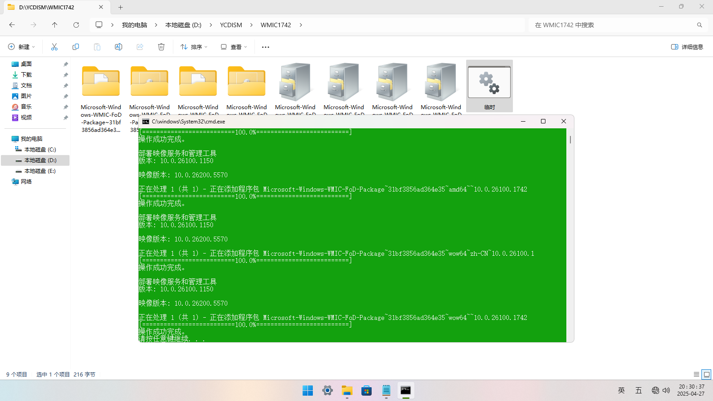Close the D:\YCDISM\WMIC1742 tab
The height and width of the screenshot is (401, 713).
[101, 7]
